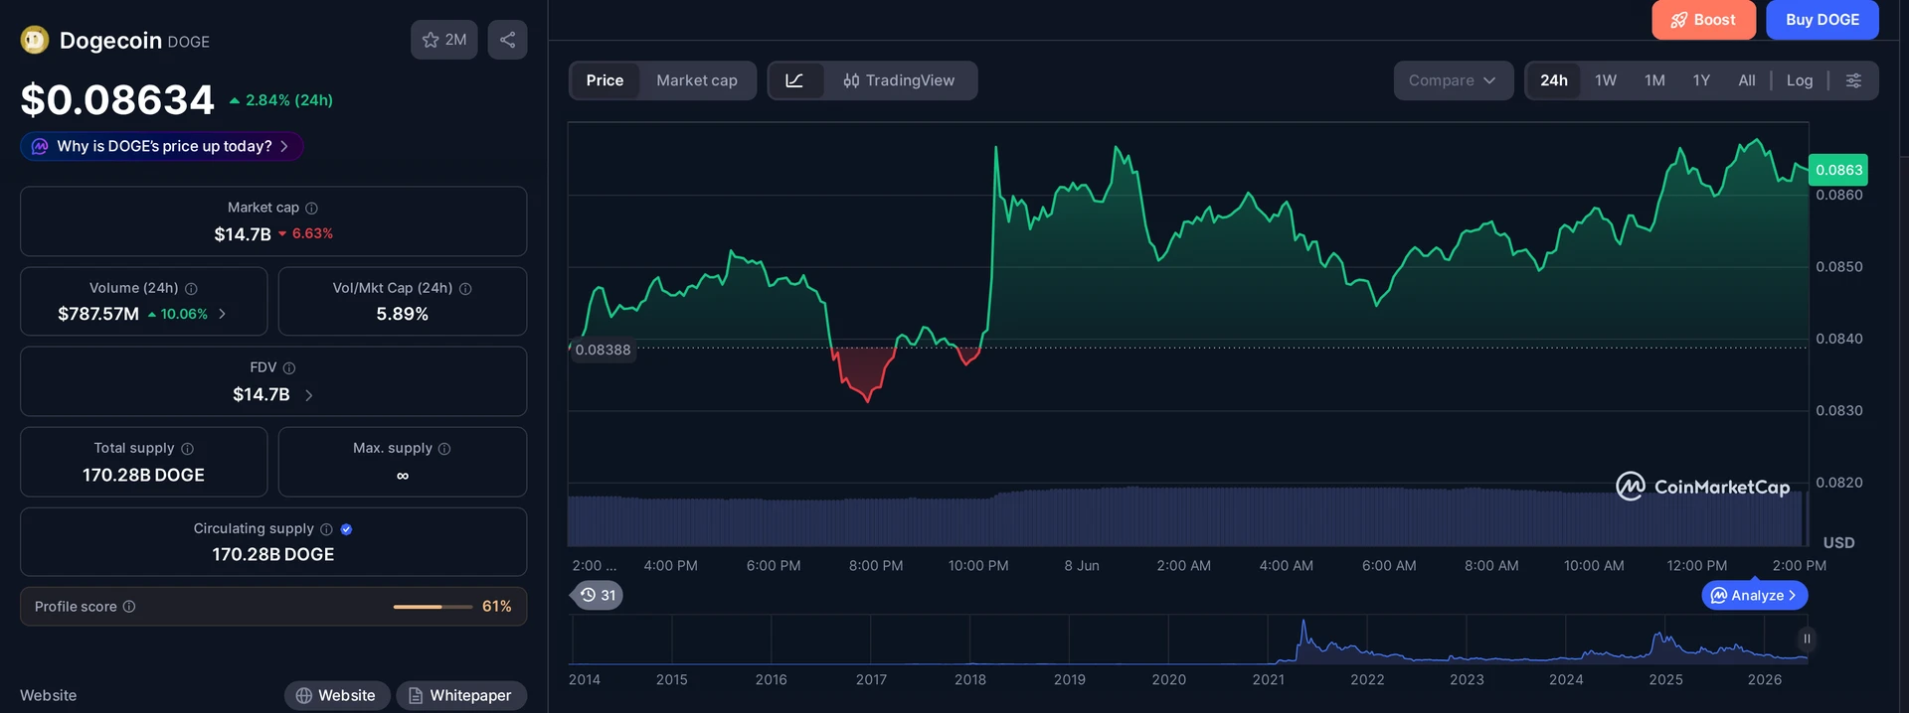The width and height of the screenshot is (1909, 713).
Task: Select the Market cap tab
Action: 697,80
